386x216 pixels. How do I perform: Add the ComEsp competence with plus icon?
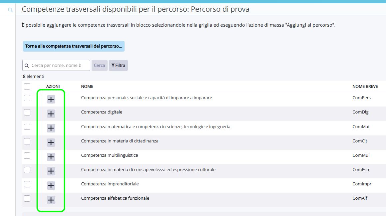pos(51,171)
